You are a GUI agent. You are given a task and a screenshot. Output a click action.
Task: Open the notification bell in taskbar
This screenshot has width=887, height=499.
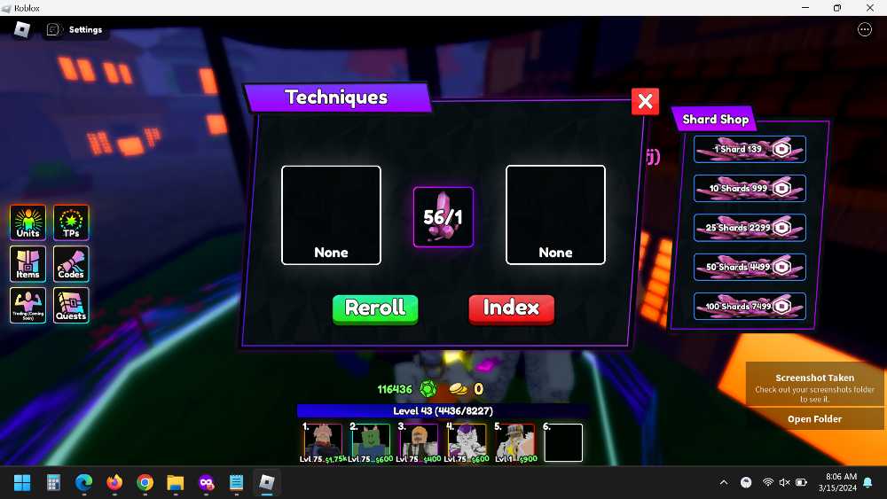[x=867, y=483]
